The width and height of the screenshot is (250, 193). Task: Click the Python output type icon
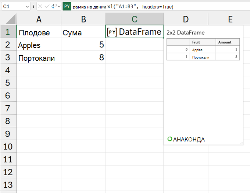(x=54, y=6)
